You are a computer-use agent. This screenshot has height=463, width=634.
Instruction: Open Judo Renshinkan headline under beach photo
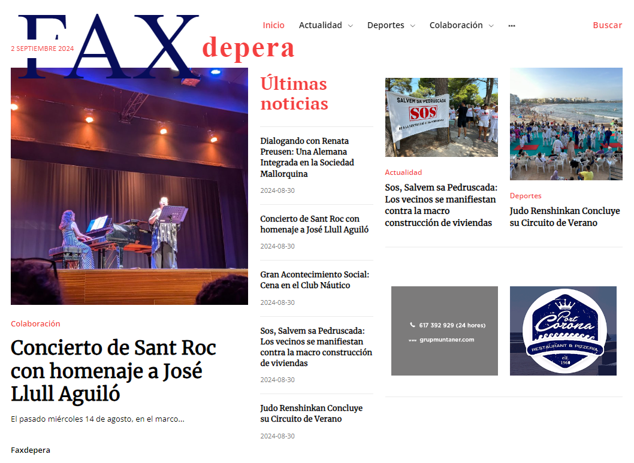click(564, 217)
